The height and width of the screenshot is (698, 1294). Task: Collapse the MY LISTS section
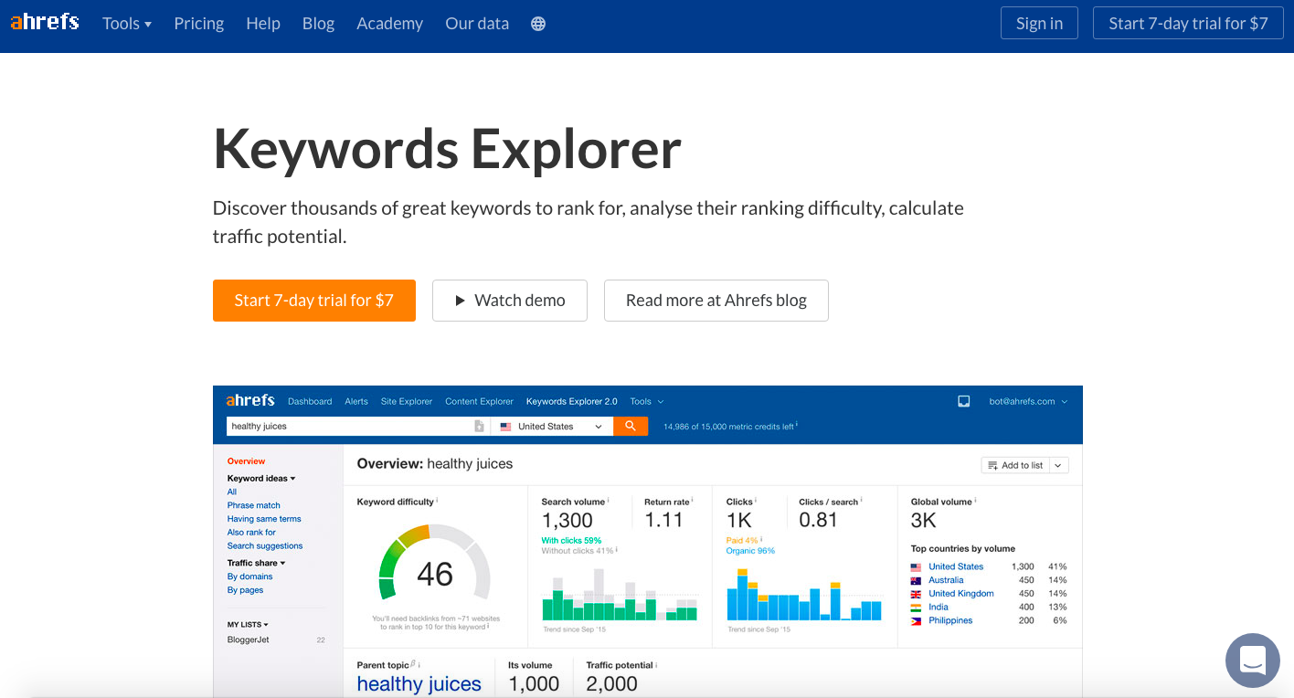click(248, 625)
